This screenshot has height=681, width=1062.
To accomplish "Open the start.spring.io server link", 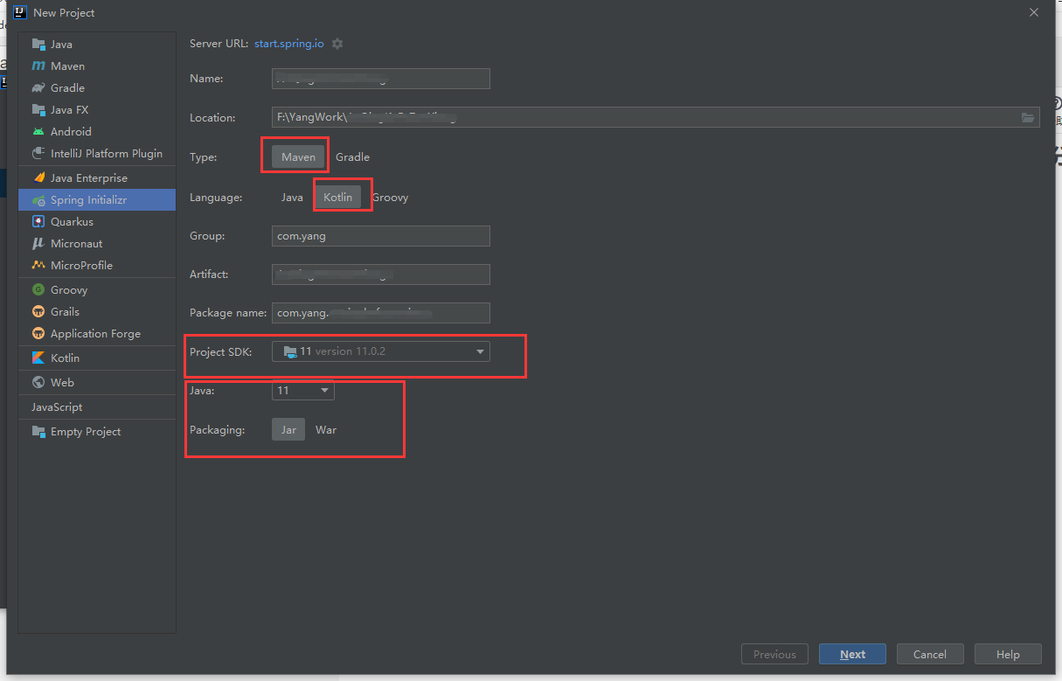I will pyautogui.click(x=288, y=44).
